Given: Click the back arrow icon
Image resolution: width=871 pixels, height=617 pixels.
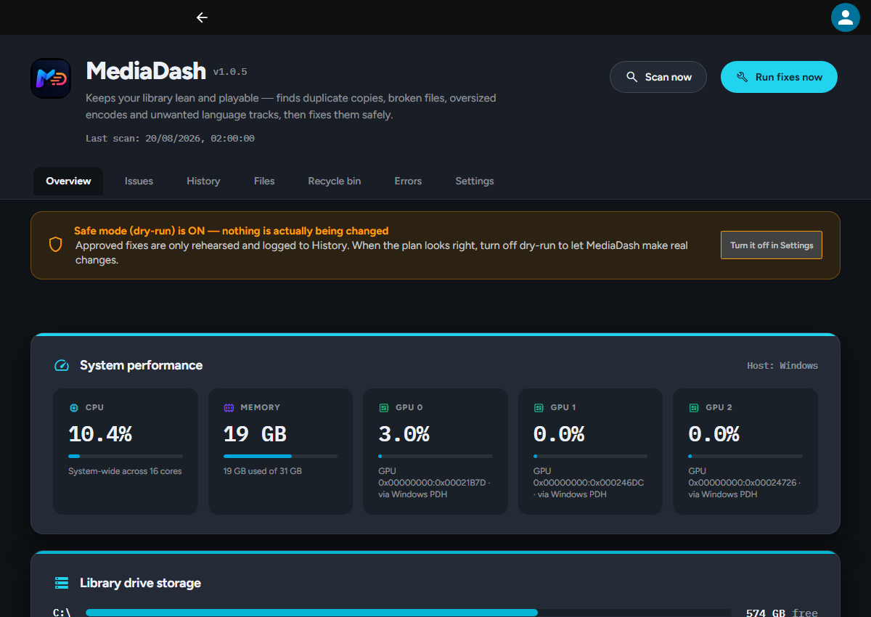Looking at the screenshot, I should [202, 17].
